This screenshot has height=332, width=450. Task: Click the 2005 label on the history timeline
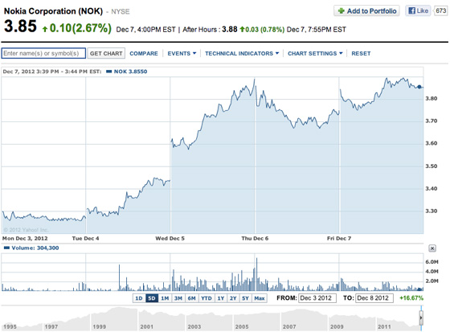point(242,327)
